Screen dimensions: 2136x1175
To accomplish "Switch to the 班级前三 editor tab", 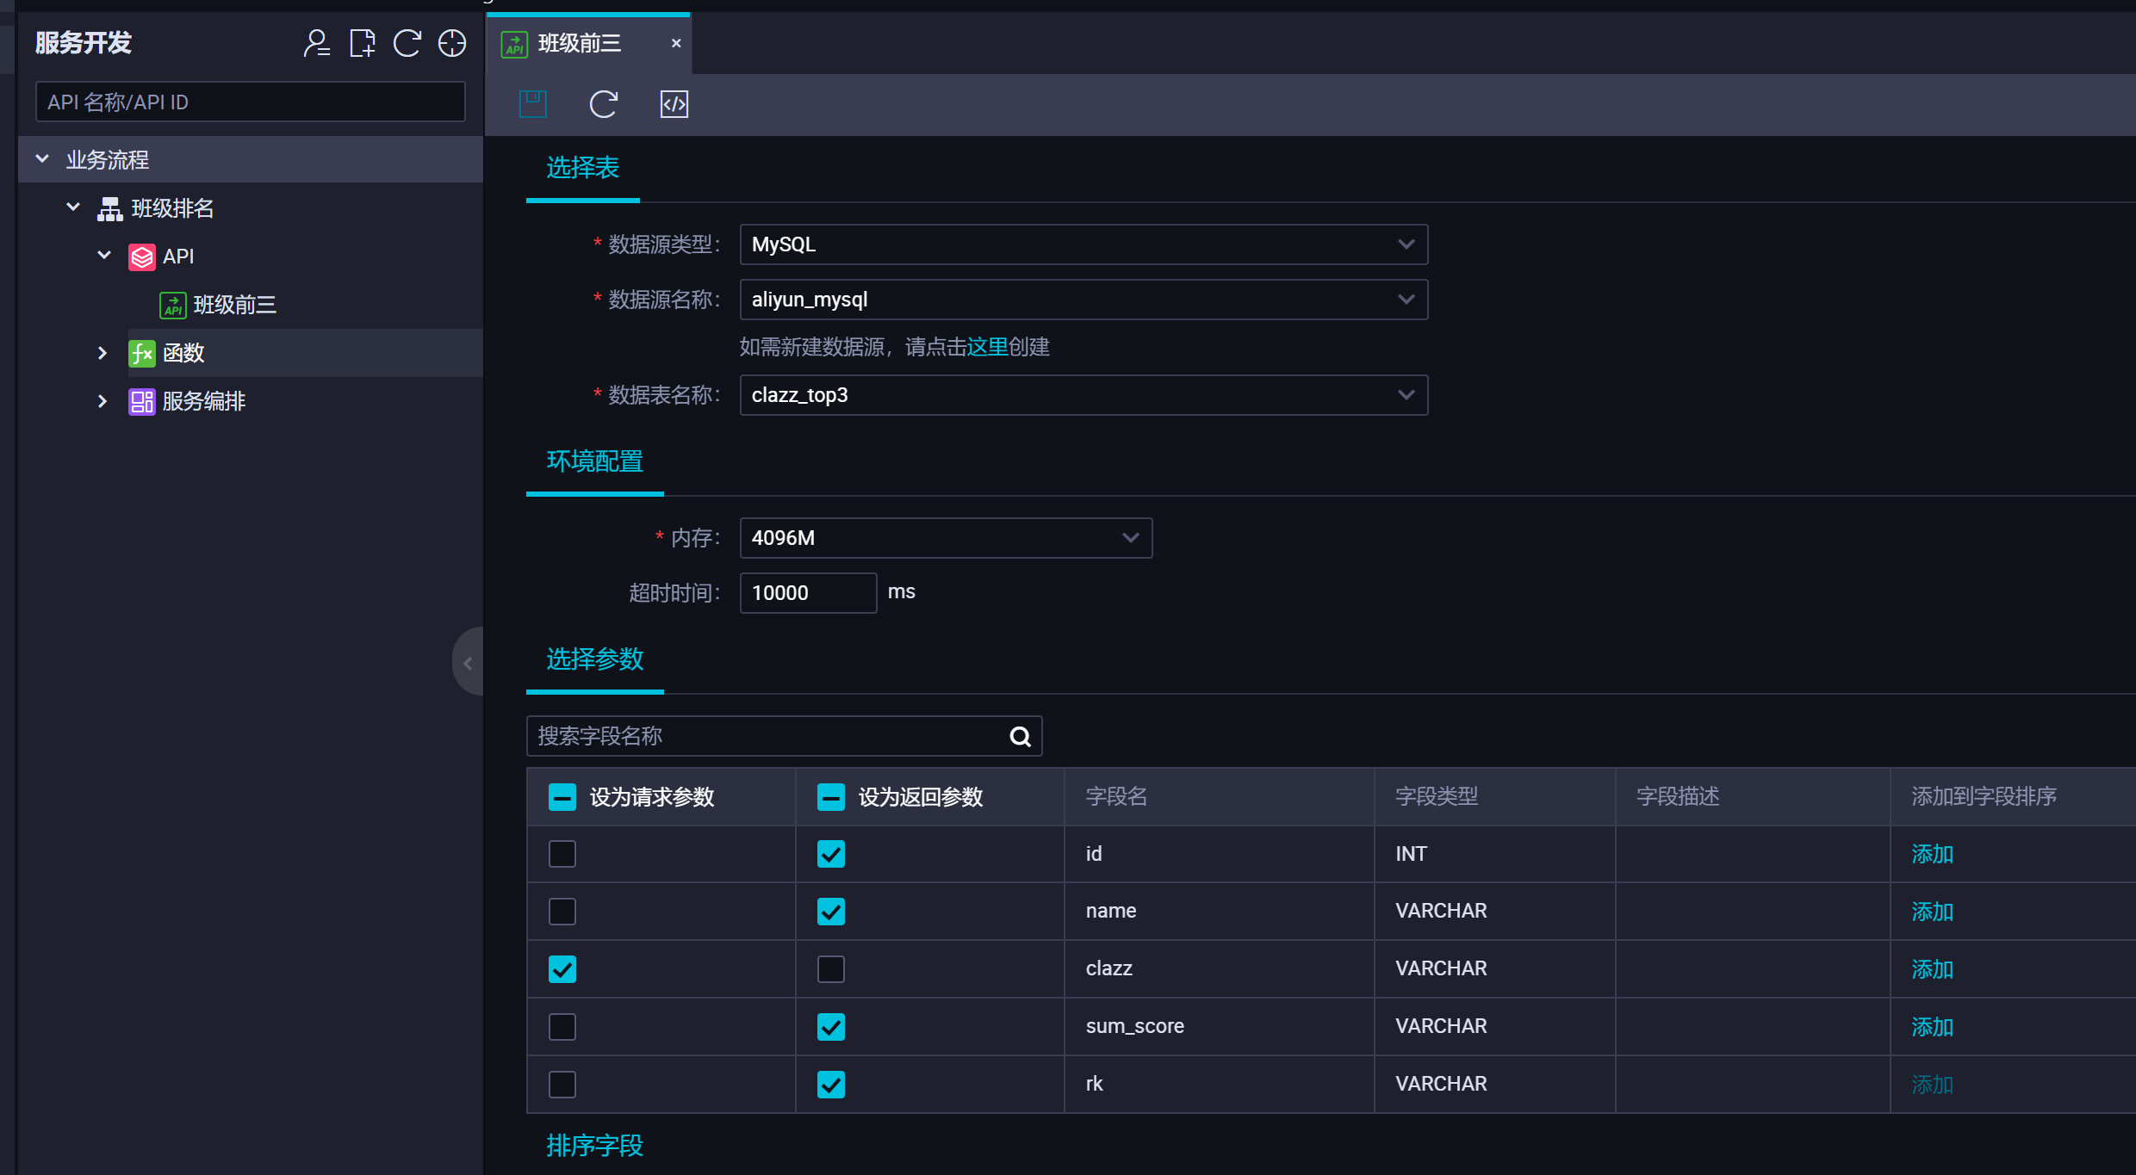I will pos(588,44).
